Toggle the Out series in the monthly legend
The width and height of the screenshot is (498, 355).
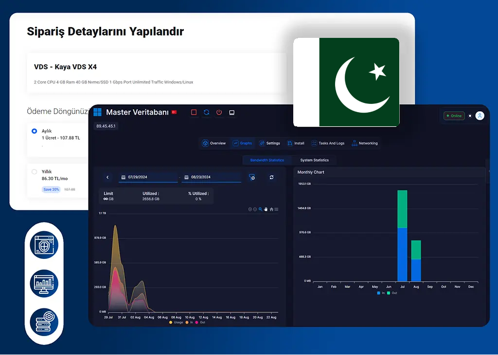point(392,293)
